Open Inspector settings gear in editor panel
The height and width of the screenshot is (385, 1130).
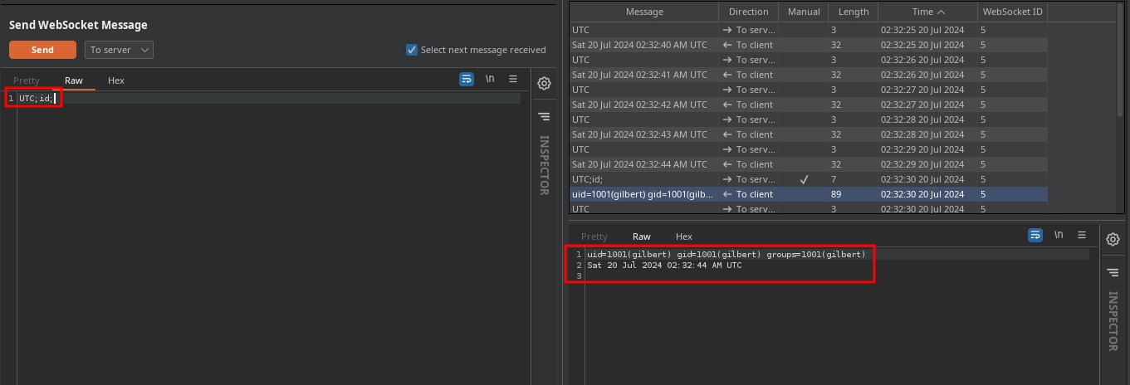pyautogui.click(x=544, y=83)
